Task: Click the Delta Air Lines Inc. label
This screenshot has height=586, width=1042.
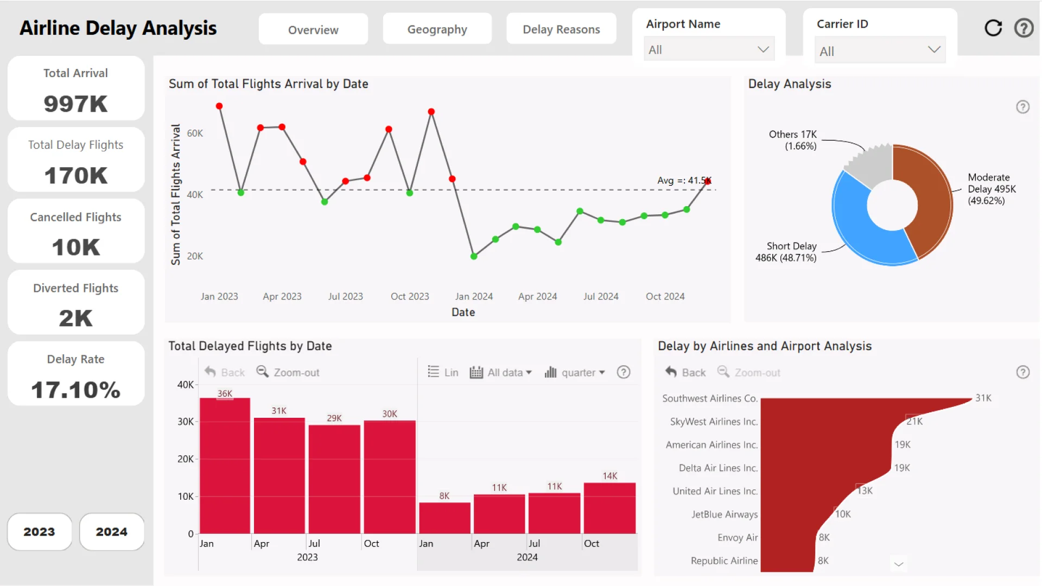Action: 718,468
